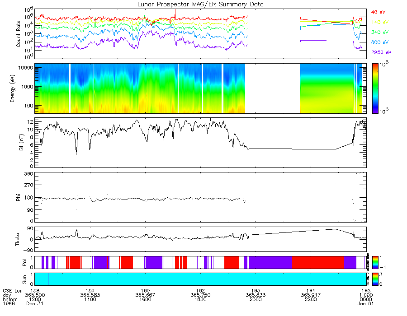This screenshot has width=407, height=316.
Task: Click the "1.000" day-of-year value
Action: tap(366, 295)
